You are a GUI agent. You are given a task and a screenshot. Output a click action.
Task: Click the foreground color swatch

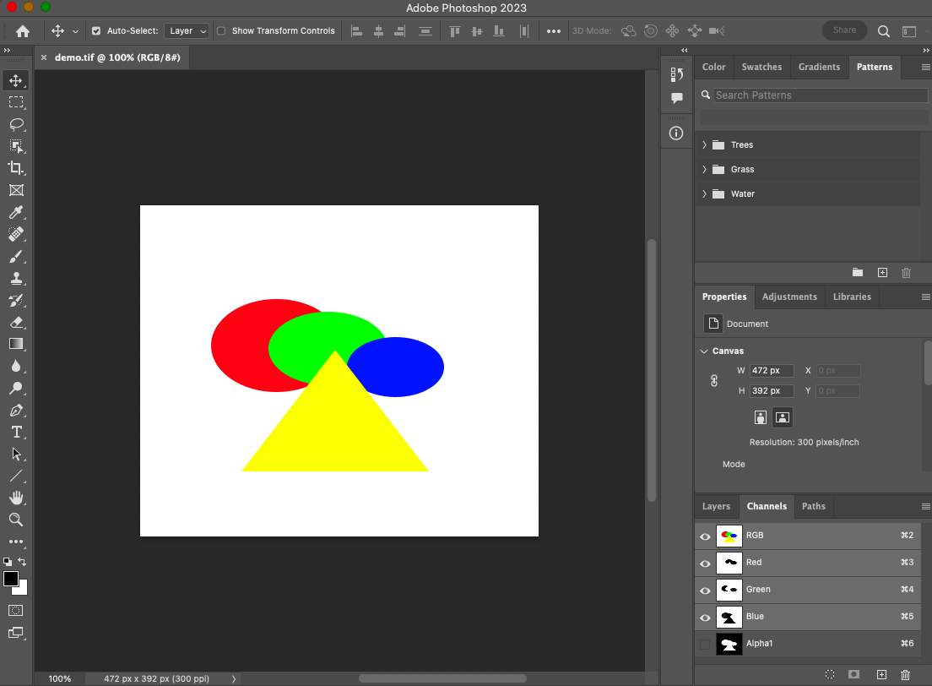click(x=11, y=579)
